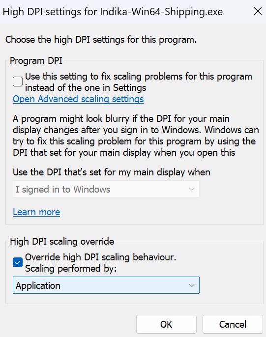Click the 'A program might look blurry' paragraph
The image size is (266, 337).
136,136
